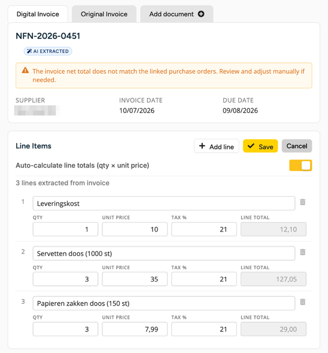Viewport: 328px width, 353px height.
Task: Click the Papieren zakken tax percent field
Action: coord(204,329)
